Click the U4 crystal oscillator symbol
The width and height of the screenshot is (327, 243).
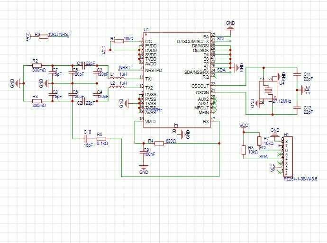267,90
